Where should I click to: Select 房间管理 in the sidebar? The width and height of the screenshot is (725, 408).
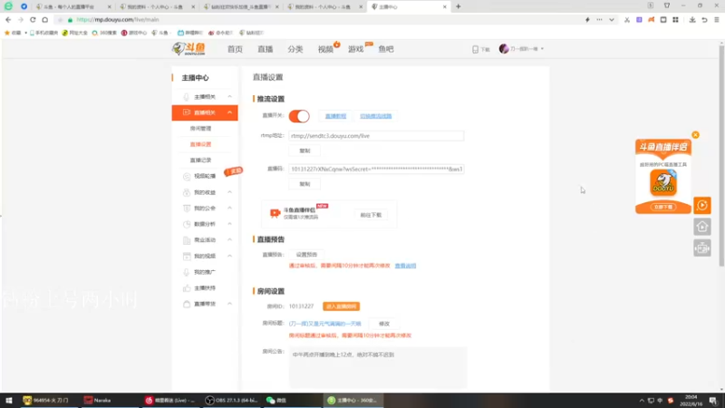point(200,128)
